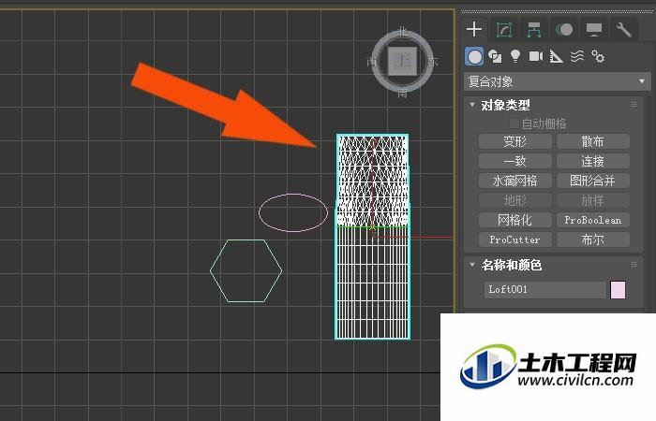Click the 地形 button
The width and height of the screenshot is (656, 421).
click(515, 200)
